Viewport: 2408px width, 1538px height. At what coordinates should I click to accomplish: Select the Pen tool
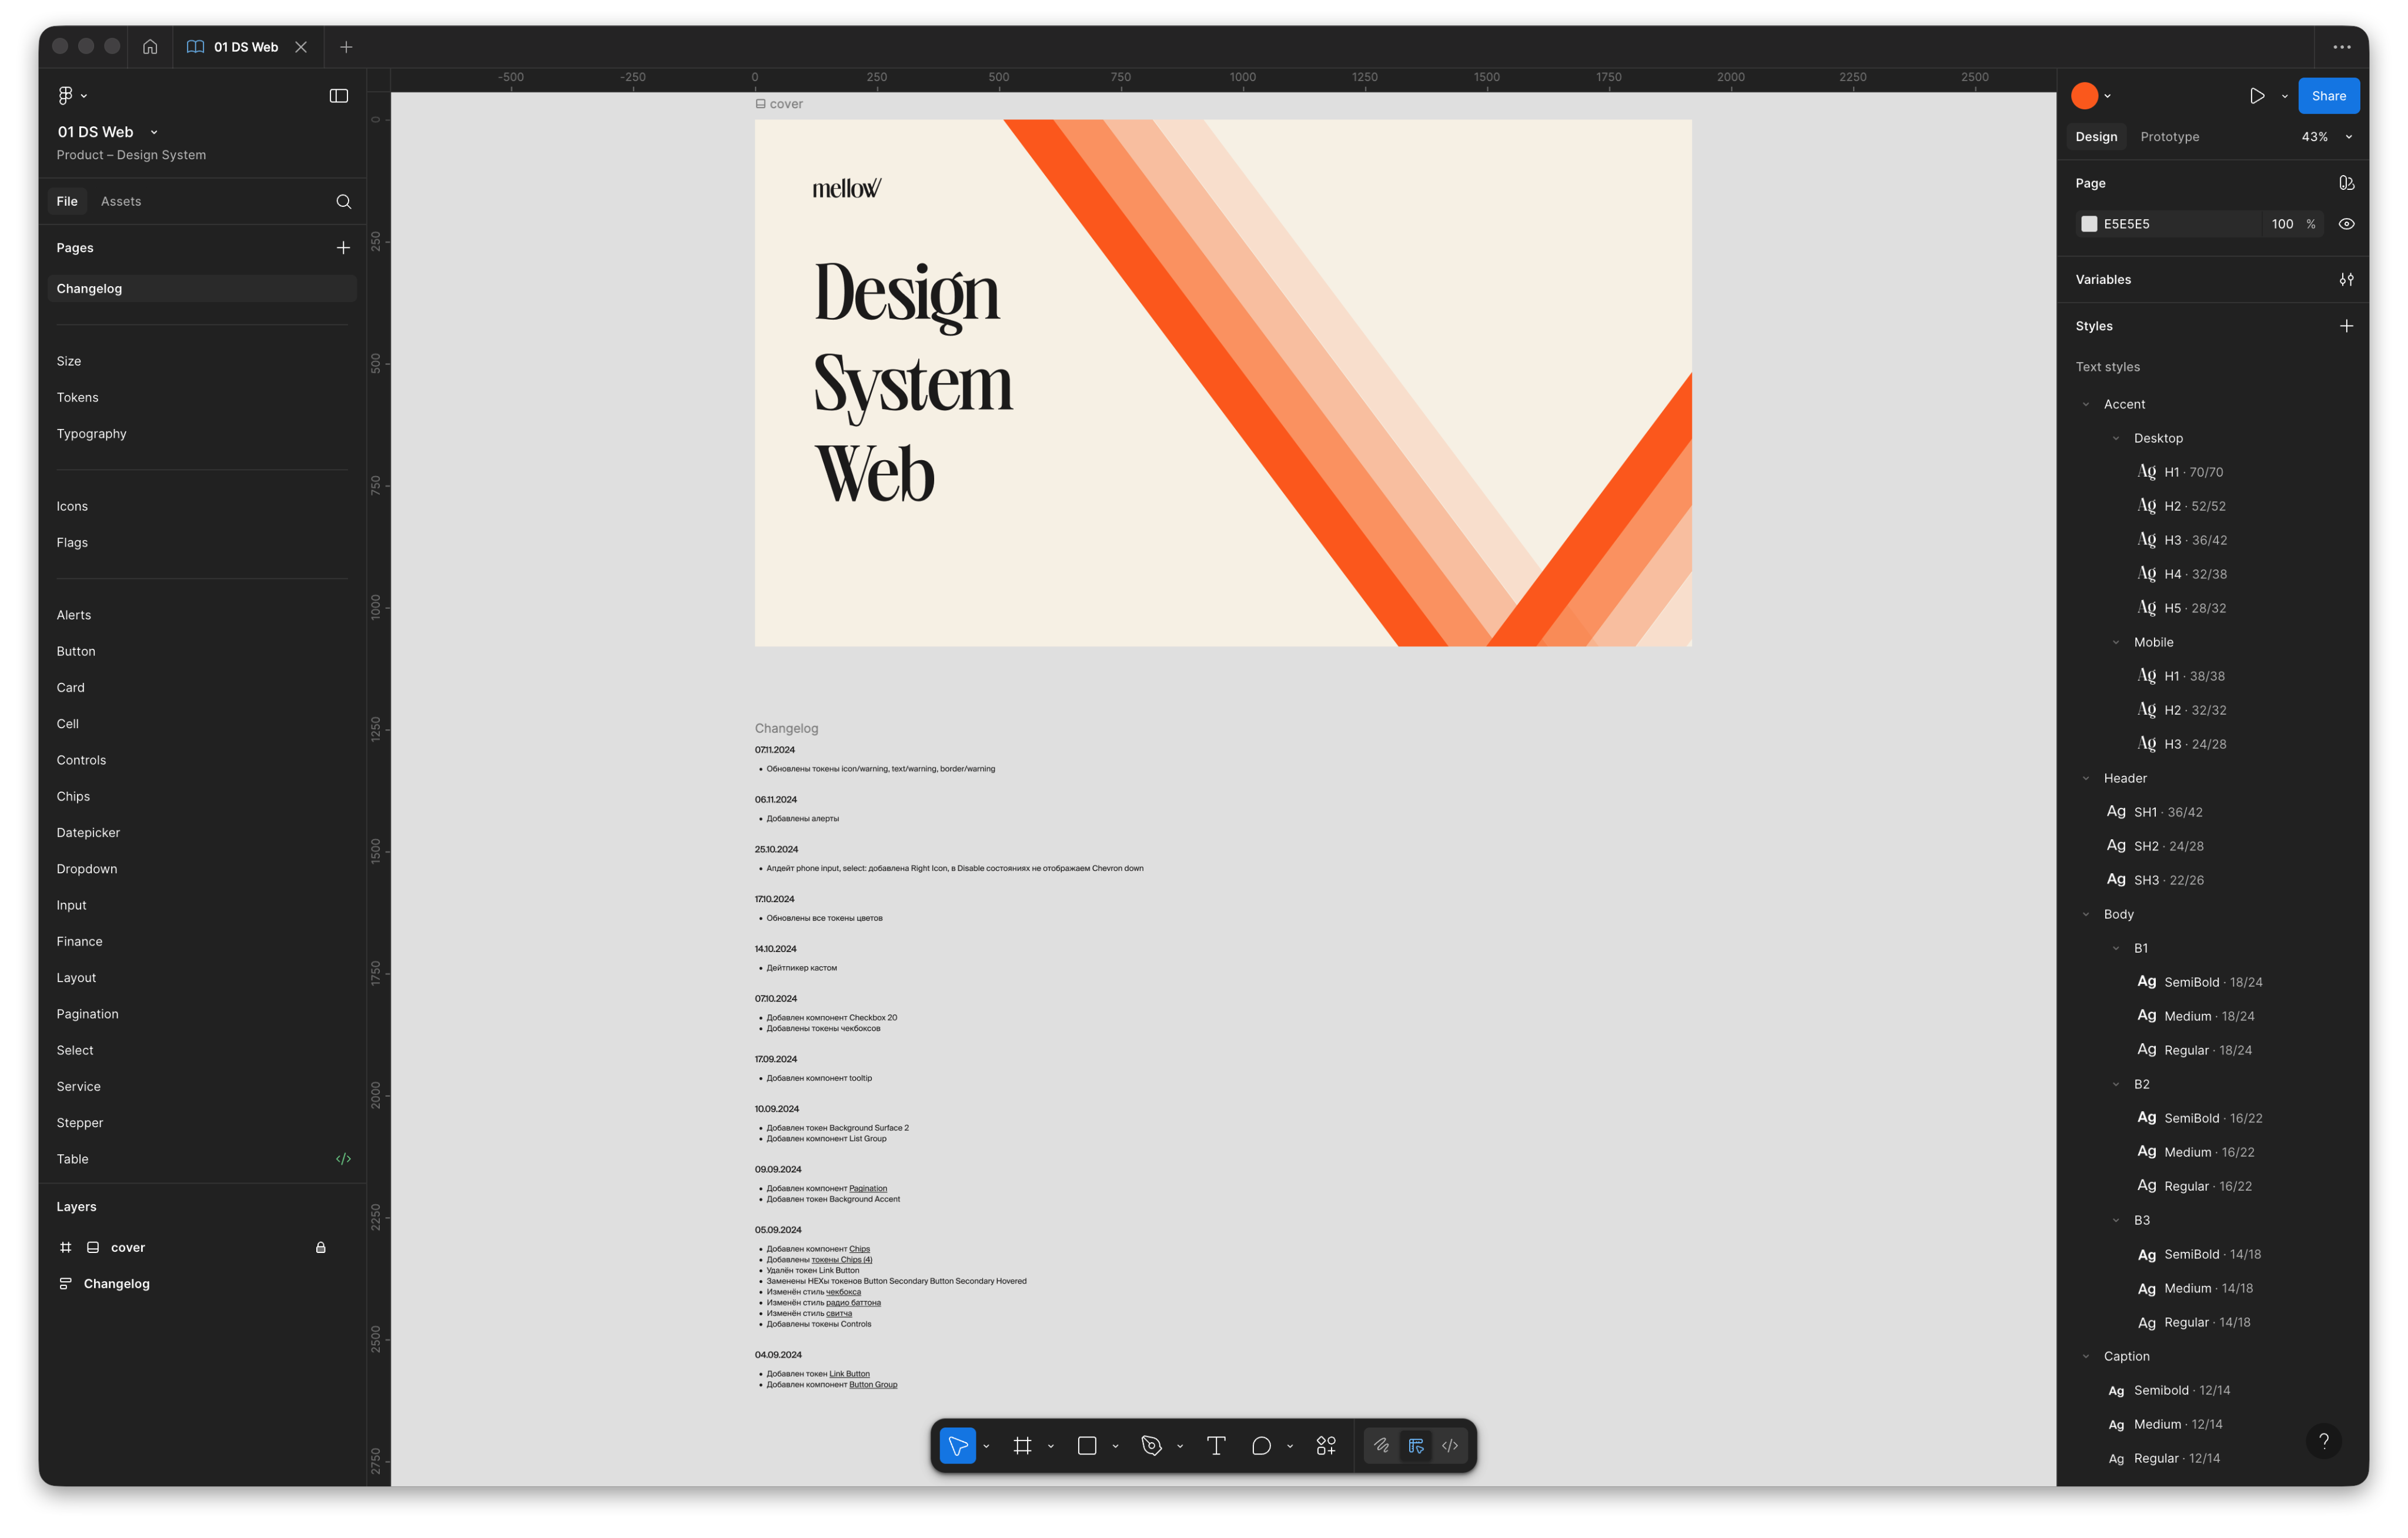(1151, 1445)
